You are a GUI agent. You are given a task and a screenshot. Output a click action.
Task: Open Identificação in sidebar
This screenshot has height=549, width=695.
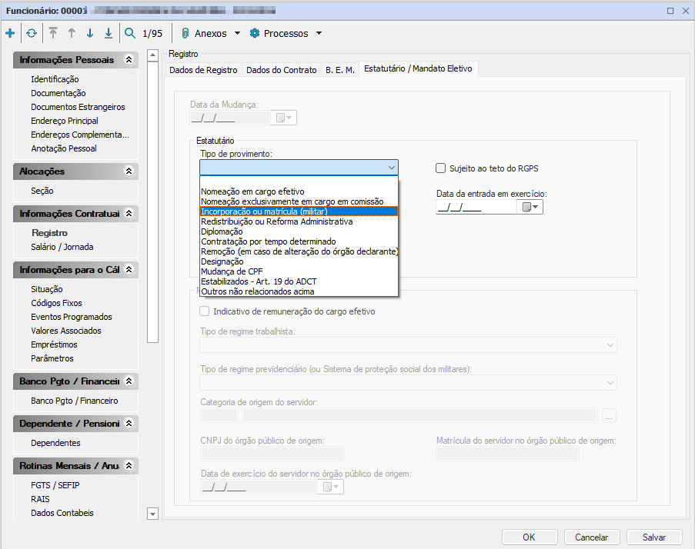(55, 79)
